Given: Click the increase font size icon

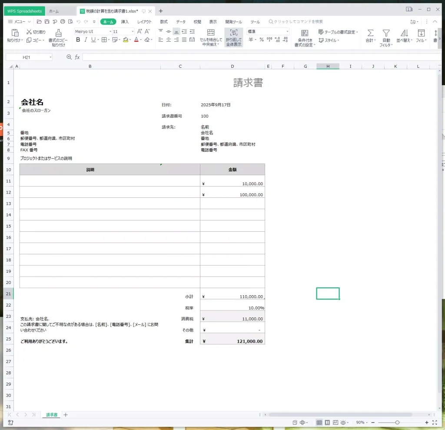Looking at the screenshot, I should pos(139,31).
